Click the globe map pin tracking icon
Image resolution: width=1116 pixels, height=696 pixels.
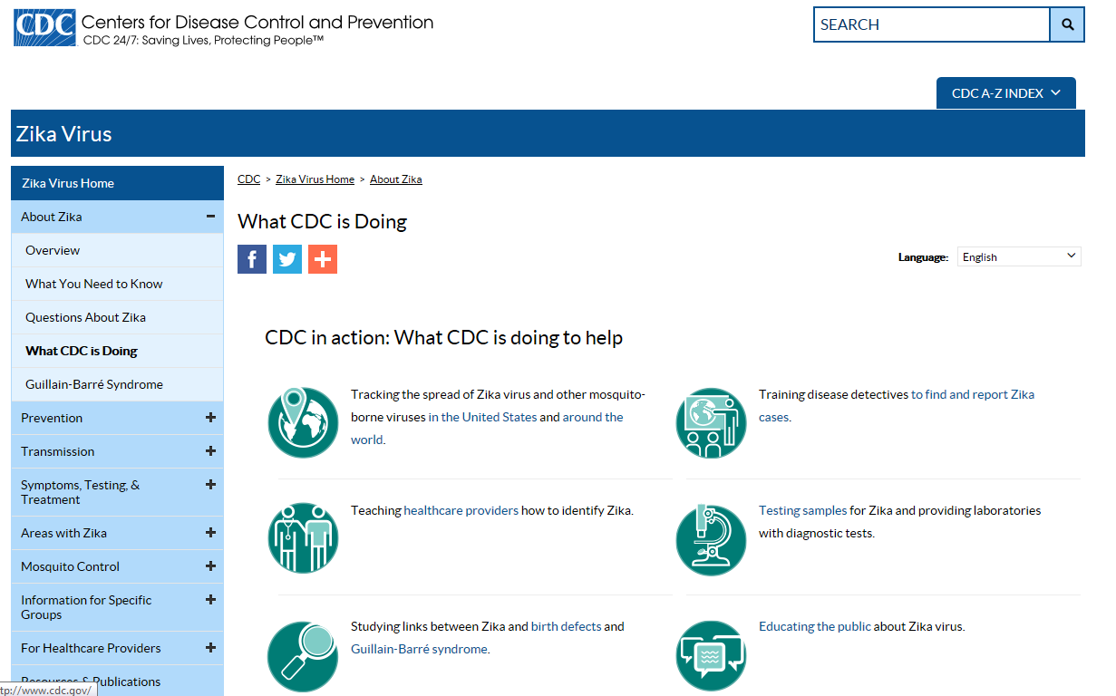coord(303,422)
